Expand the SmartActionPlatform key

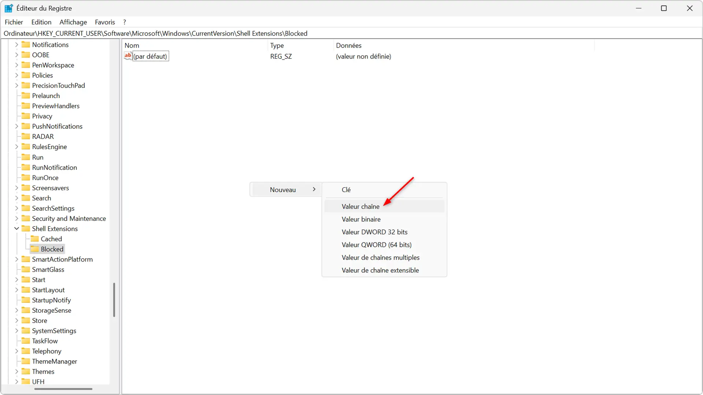coord(16,259)
